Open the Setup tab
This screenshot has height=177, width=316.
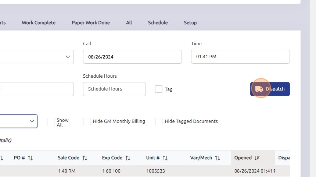[190, 22]
